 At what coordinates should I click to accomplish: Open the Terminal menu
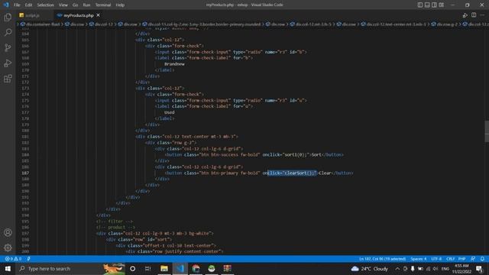point(103,5)
